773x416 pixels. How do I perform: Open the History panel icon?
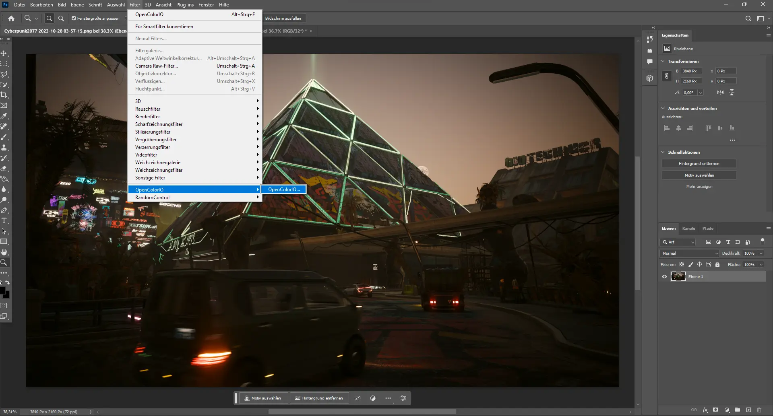(x=649, y=39)
